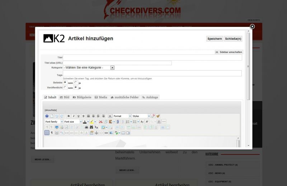Switch to the Anhänge tab
287x186 pixels.
(x=150, y=97)
